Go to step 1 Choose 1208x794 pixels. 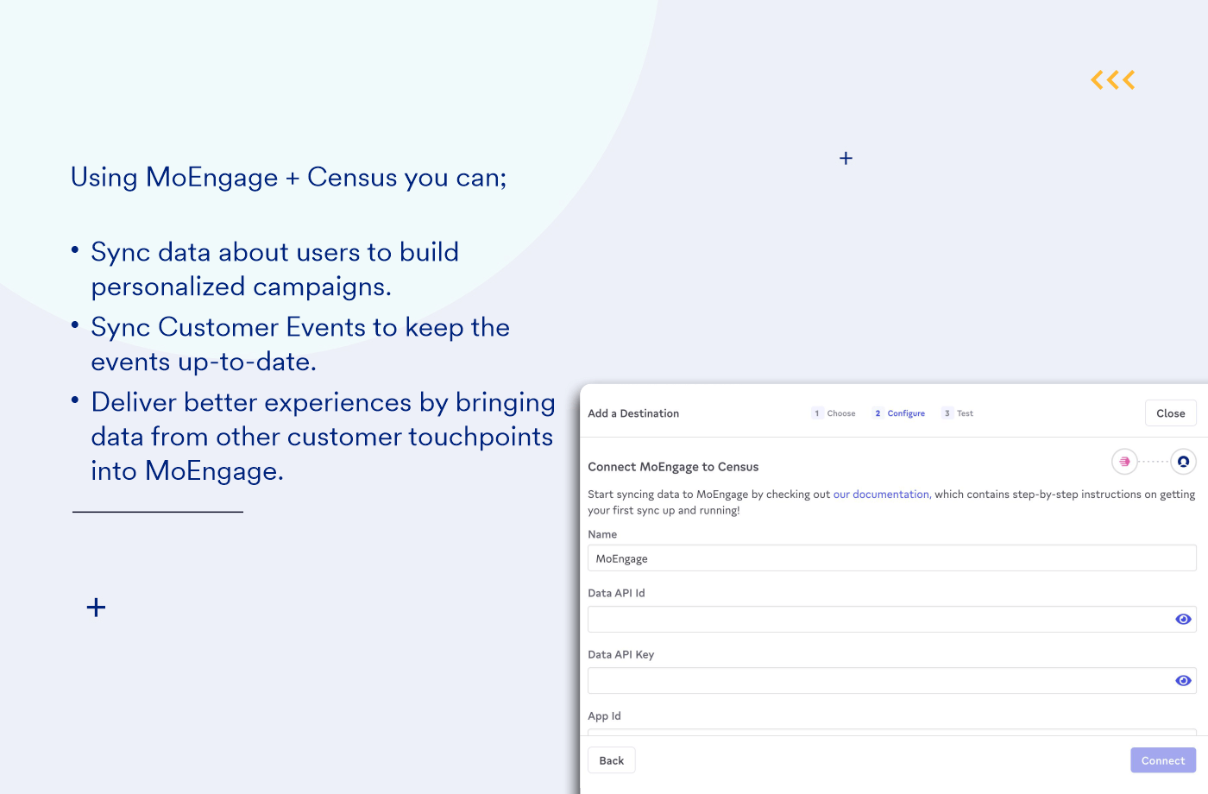[834, 413]
